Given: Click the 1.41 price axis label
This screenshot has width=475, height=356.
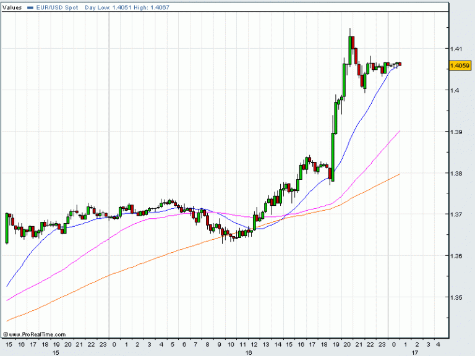Looking at the screenshot, I should (456, 48).
